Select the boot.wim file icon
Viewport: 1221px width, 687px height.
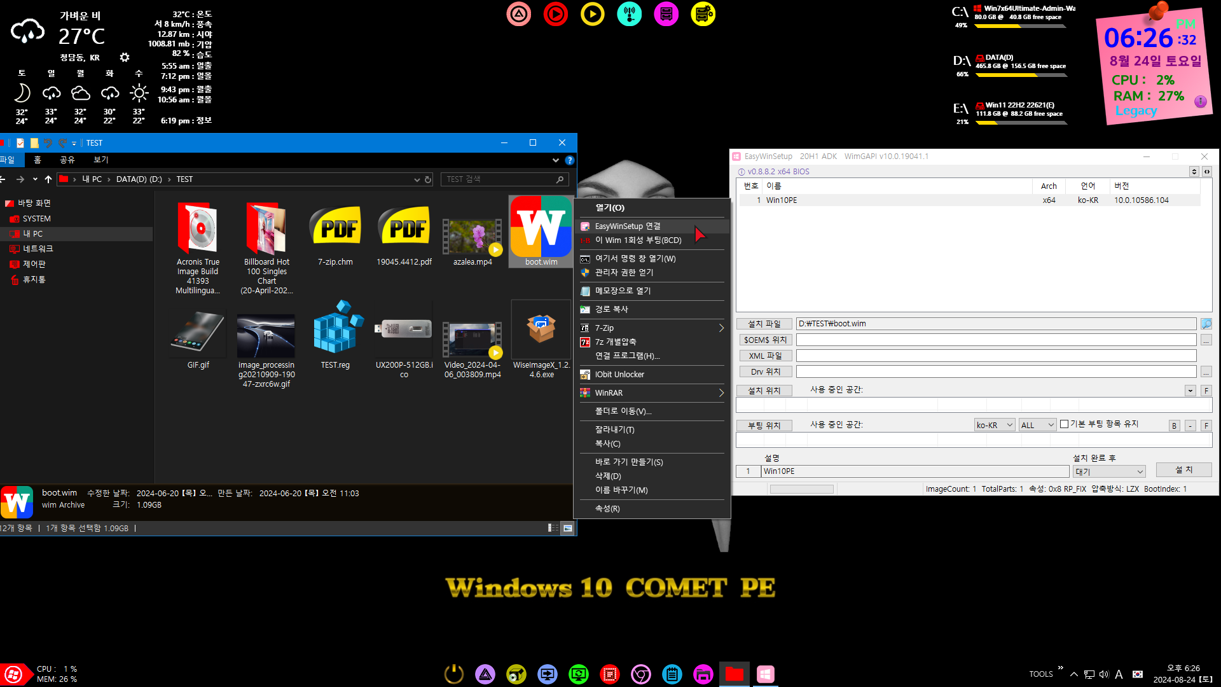(541, 226)
